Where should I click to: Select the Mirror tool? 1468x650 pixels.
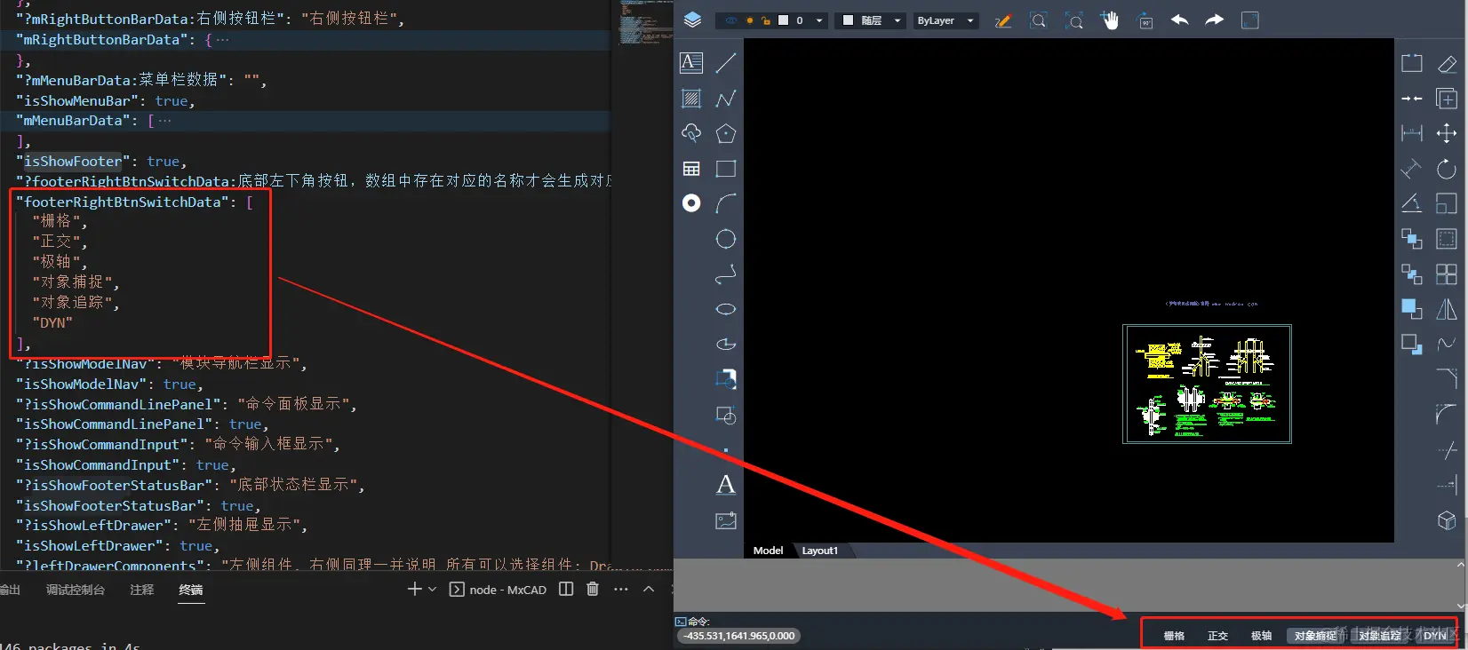click(1447, 309)
